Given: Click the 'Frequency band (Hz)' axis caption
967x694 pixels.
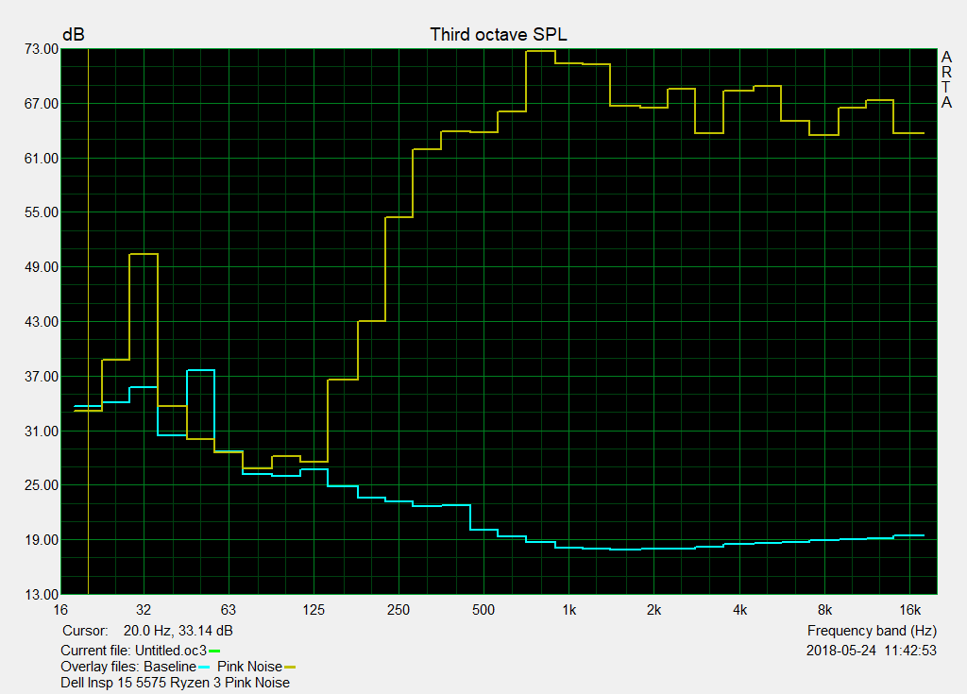Looking at the screenshot, I should (x=872, y=631).
